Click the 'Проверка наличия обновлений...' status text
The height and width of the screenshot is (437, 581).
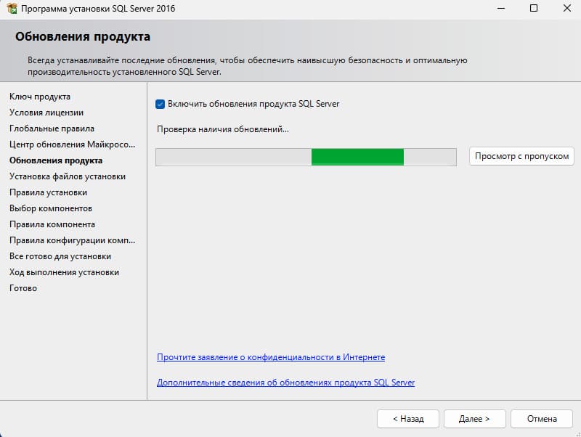223,129
